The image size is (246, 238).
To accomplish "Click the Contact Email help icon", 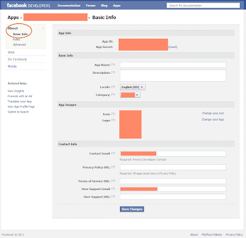I will pos(113,153).
